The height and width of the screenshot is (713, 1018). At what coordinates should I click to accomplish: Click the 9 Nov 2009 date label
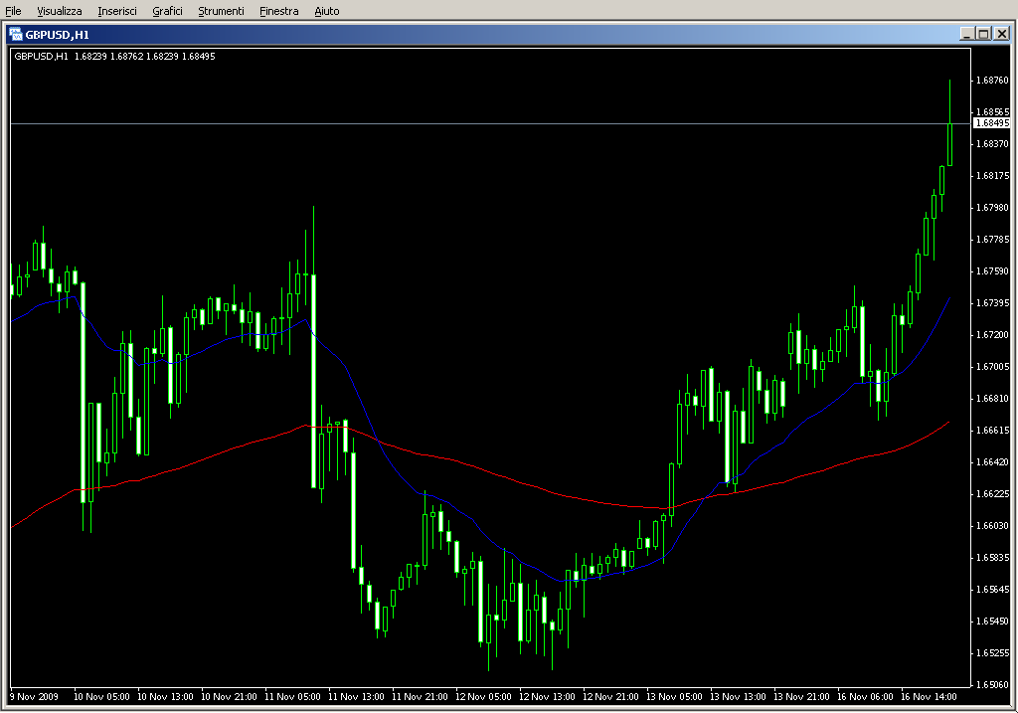tap(35, 697)
